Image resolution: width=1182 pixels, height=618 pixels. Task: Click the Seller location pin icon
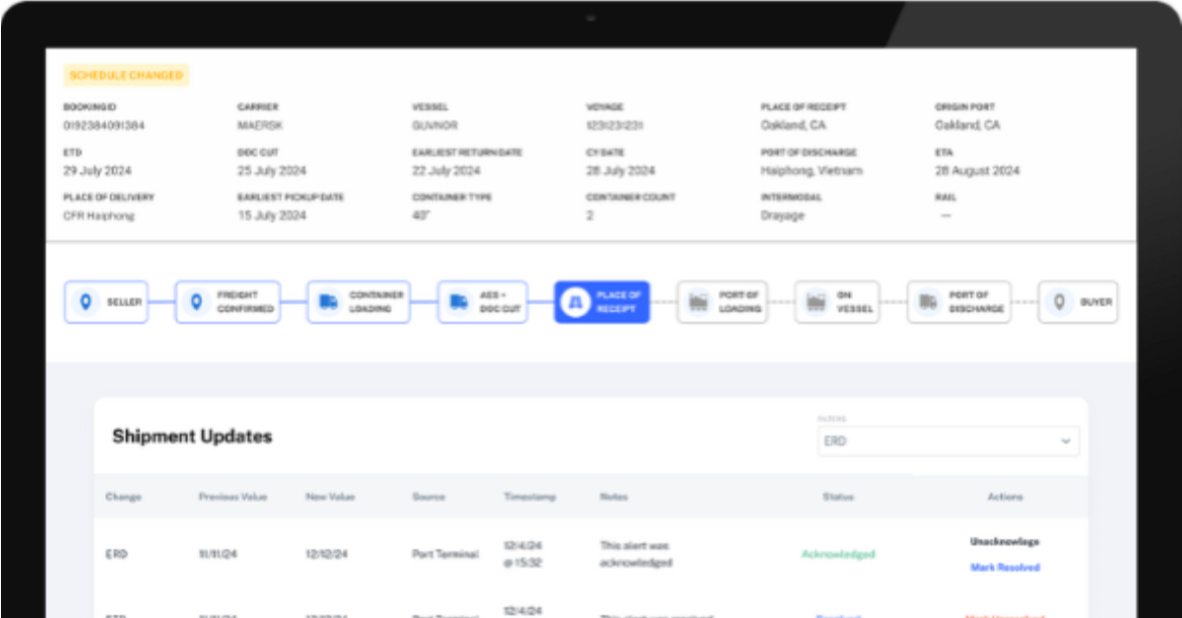[x=86, y=302]
